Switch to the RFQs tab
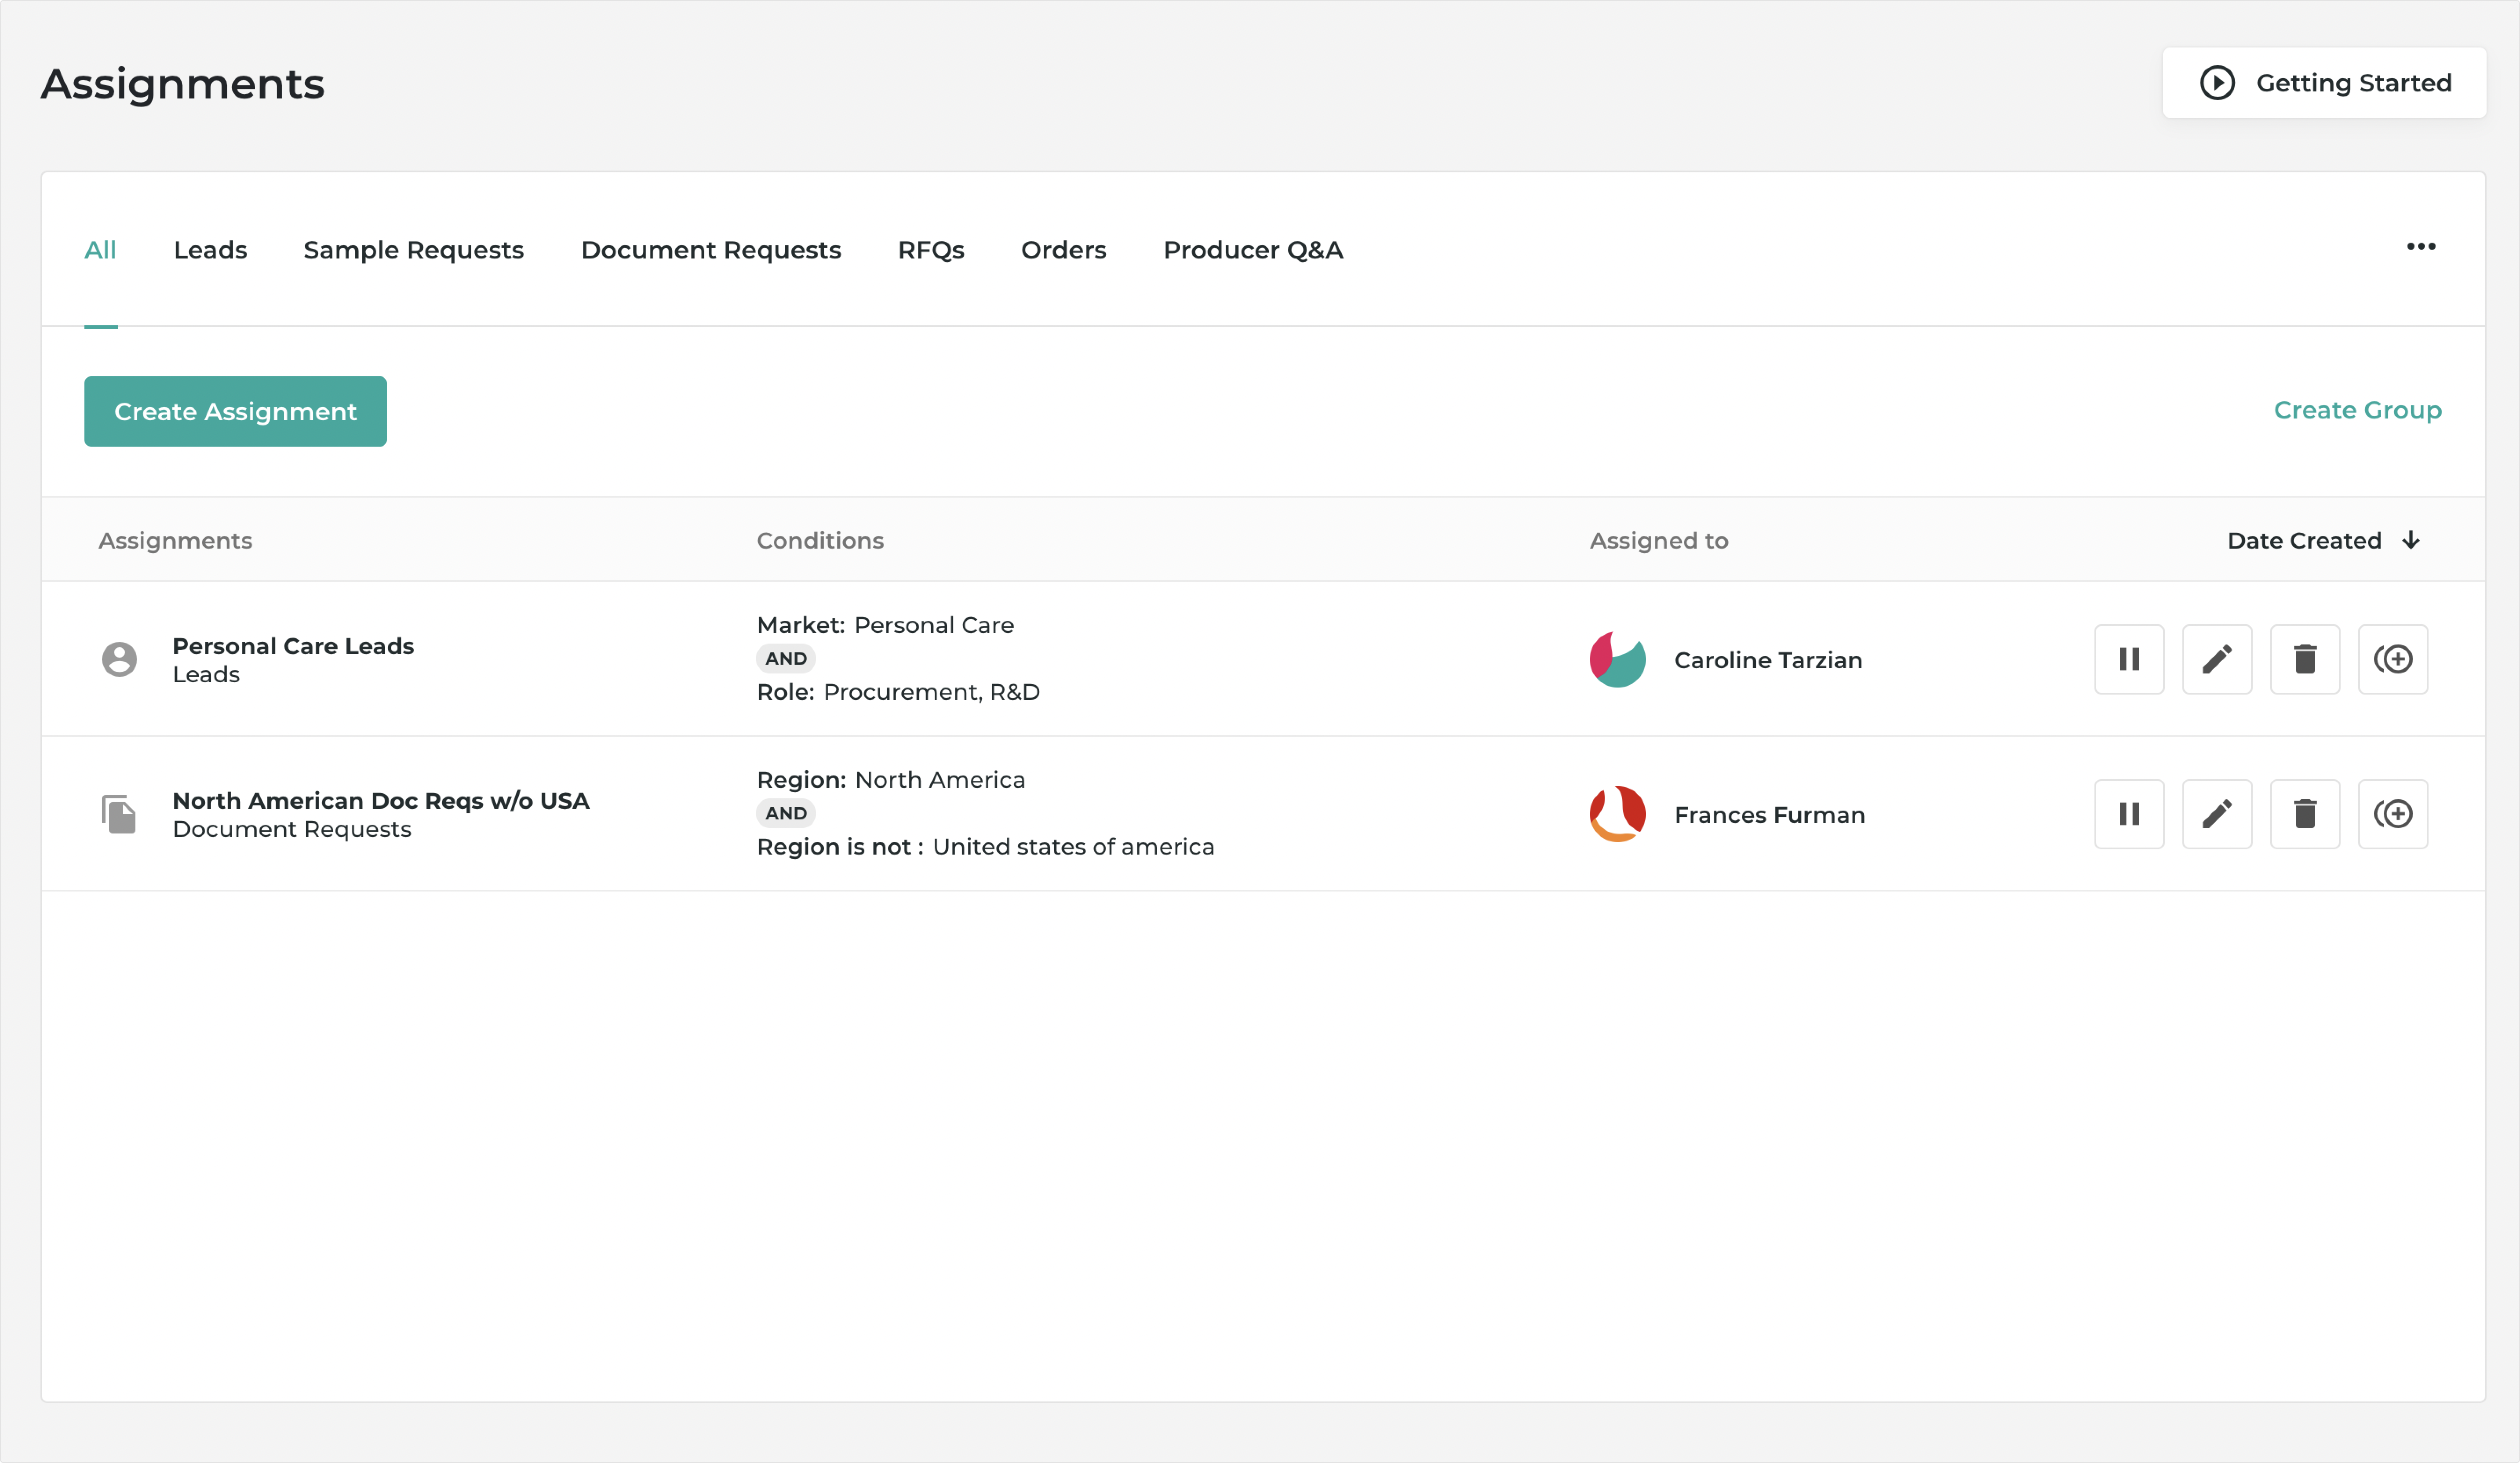Viewport: 2520px width, 1463px height. (931, 250)
